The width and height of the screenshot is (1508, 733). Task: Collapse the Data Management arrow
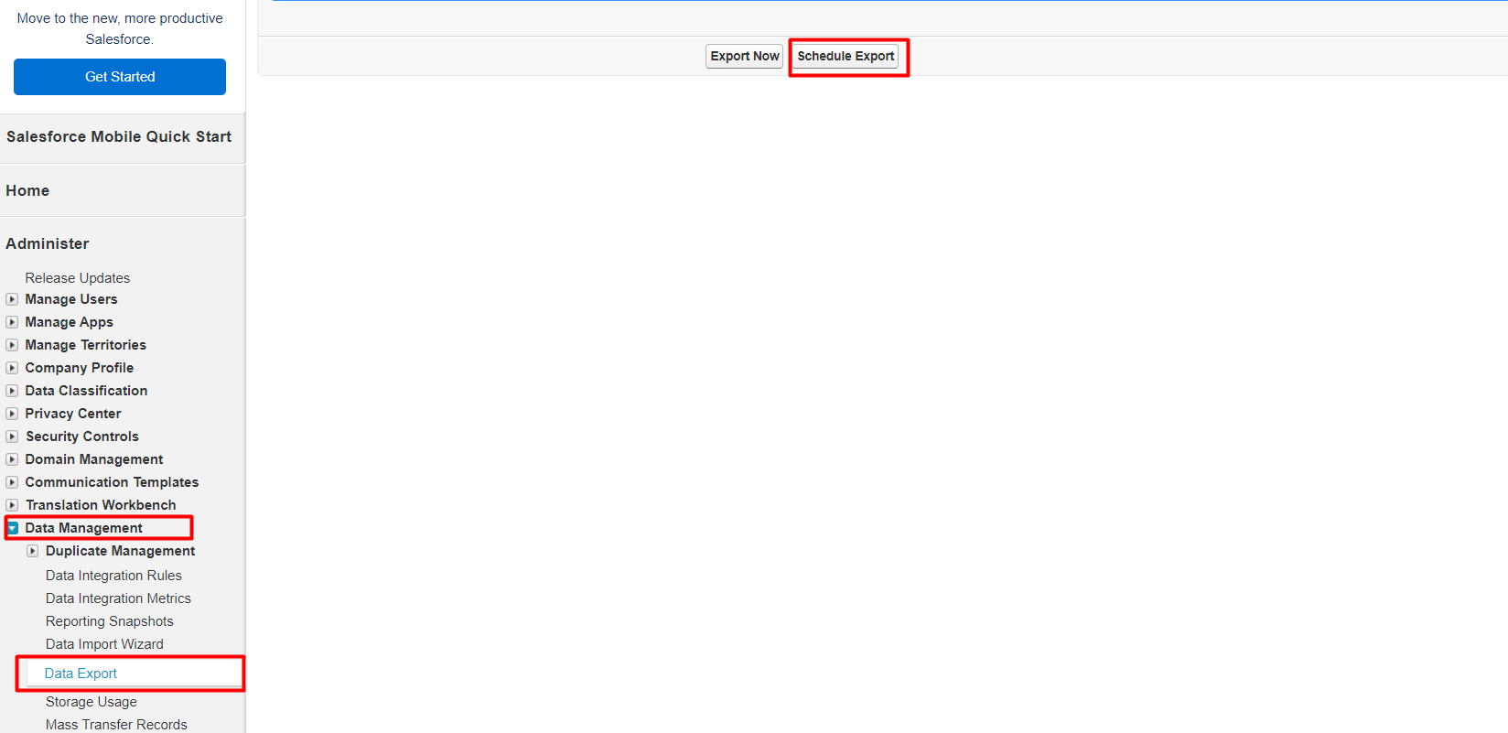pos(13,528)
